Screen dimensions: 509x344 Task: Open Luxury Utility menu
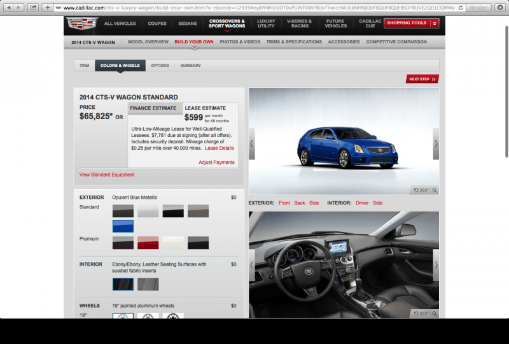(266, 24)
